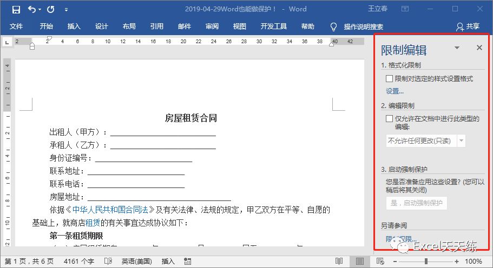Click the word count 4161 个字
The width and height of the screenshot is (493, 268).
[78, 262]
